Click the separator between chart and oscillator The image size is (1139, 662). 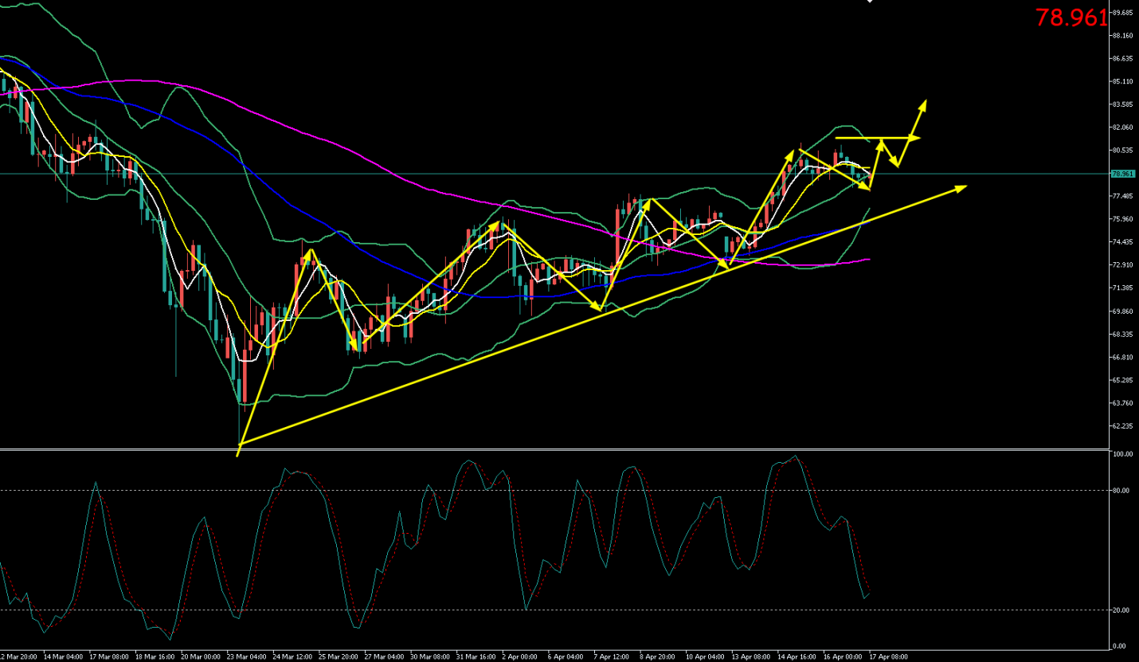[558, 449]
